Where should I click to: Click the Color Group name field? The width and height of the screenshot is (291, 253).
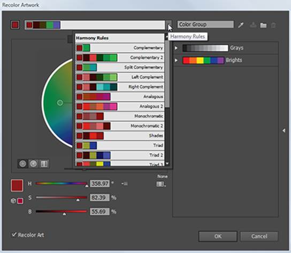pyautogui.click(x=205, y=24)
